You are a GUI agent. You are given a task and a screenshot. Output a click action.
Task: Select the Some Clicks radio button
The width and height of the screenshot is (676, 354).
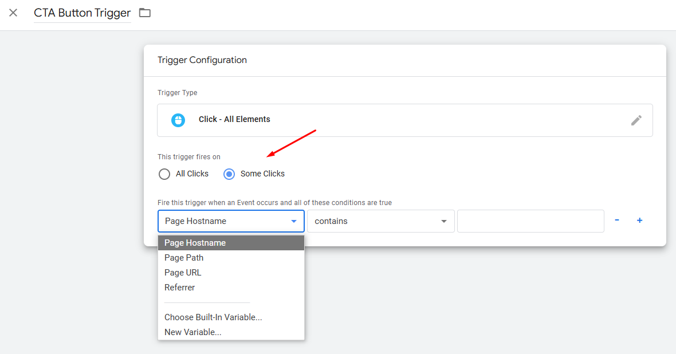click(x=229, y=174)
